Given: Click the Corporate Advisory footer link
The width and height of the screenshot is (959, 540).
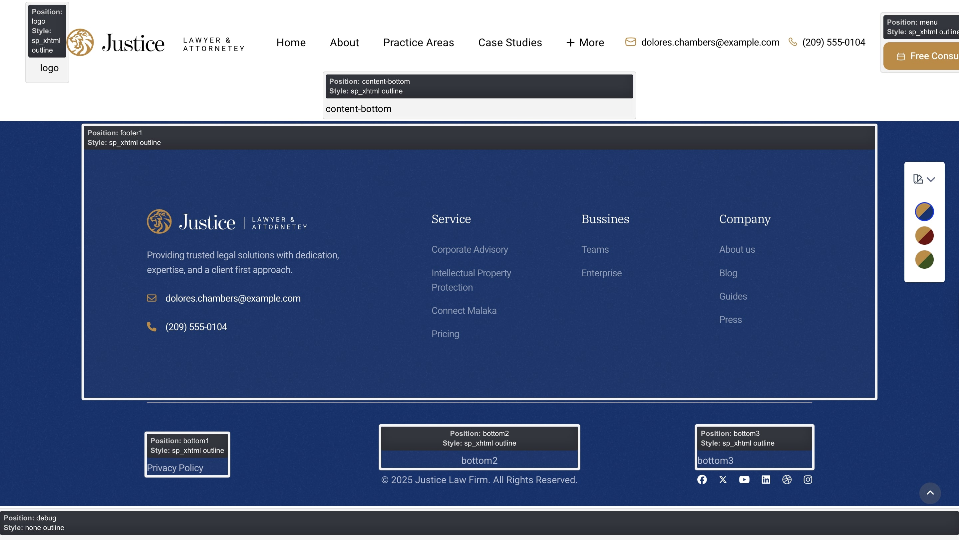Looking at the screenshot, I should 470,249.
